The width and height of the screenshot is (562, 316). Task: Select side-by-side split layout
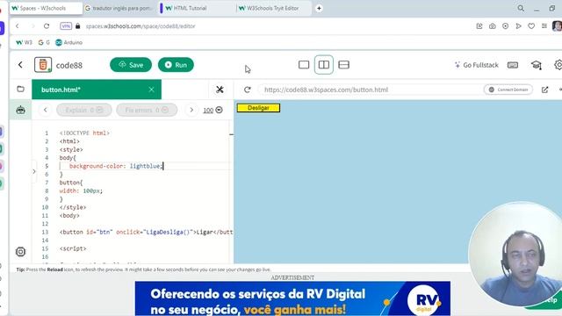tap(324, 64)
